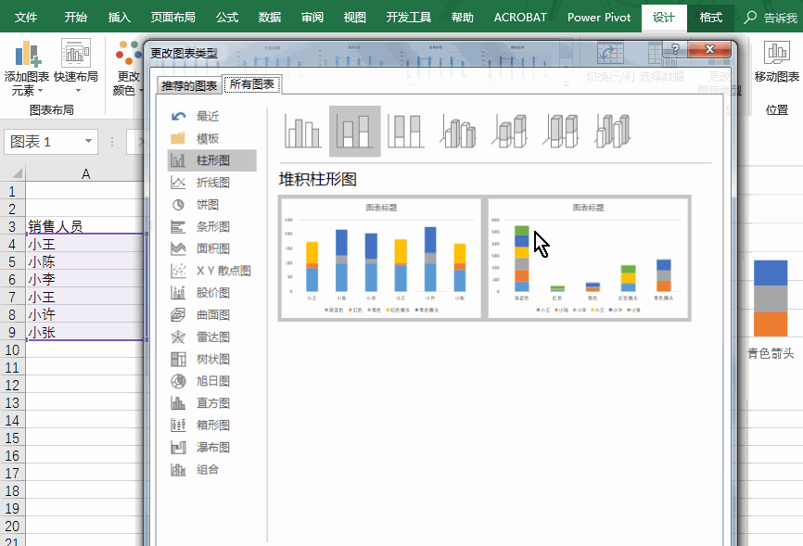Click select-all corner of worksheet
803x546 pixels.
coord(16,173)
